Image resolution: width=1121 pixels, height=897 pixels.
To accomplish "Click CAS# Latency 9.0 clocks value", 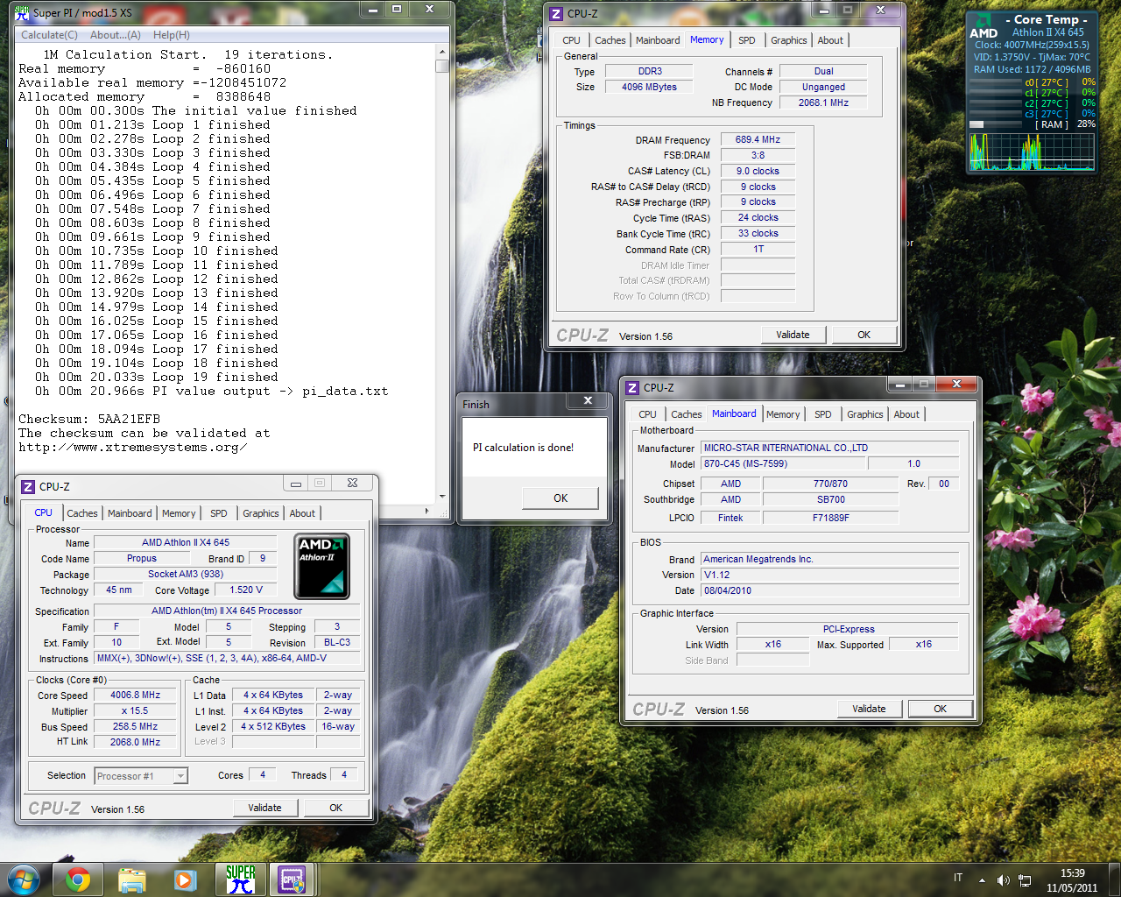I will pyautogui.click(x=758, y=171).
